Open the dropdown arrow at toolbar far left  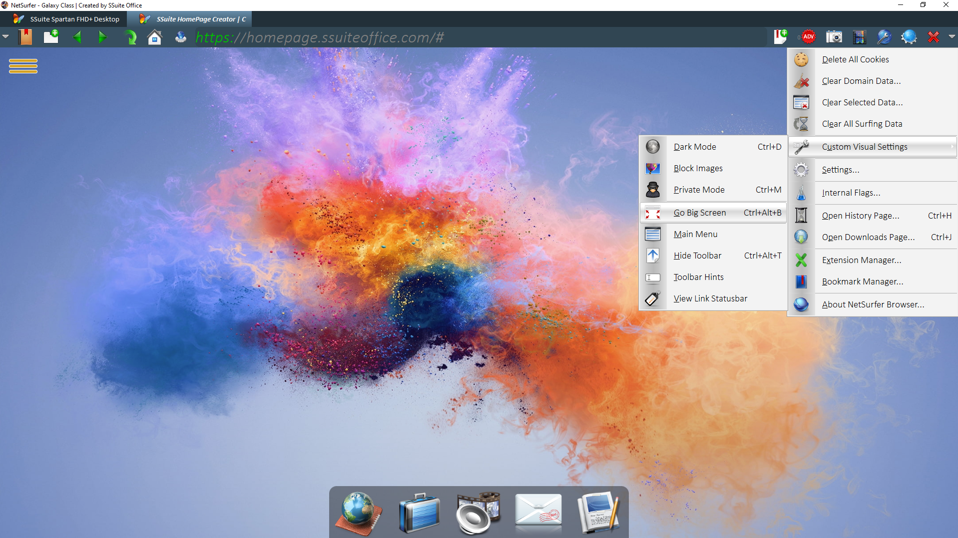5,37
